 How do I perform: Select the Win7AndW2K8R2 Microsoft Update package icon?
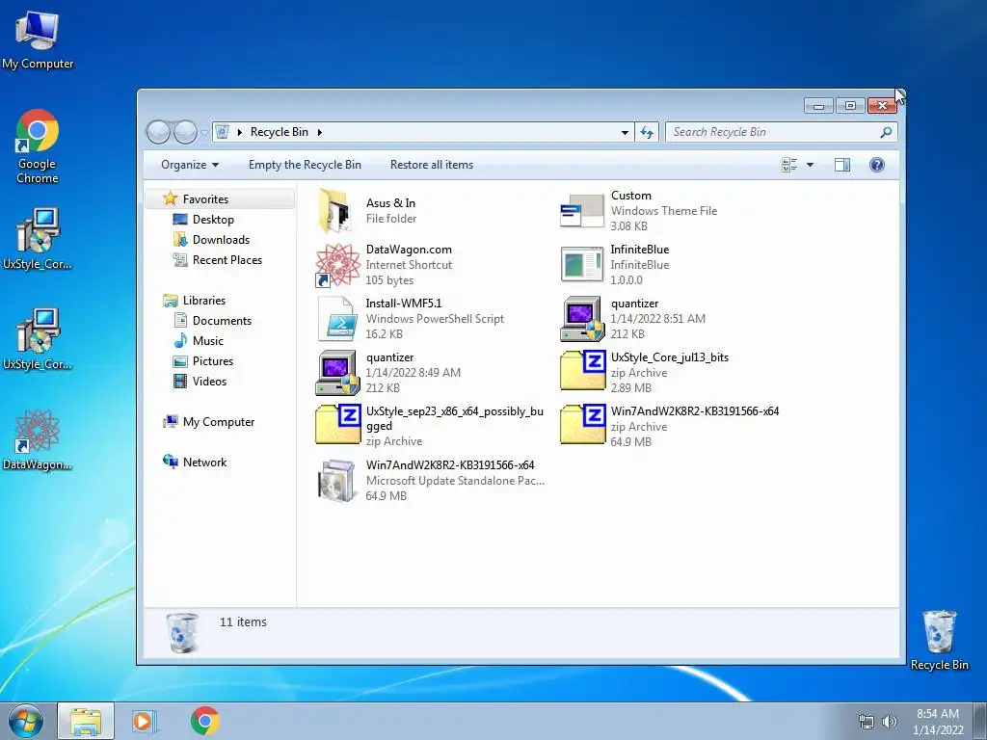tap(336, 481)
